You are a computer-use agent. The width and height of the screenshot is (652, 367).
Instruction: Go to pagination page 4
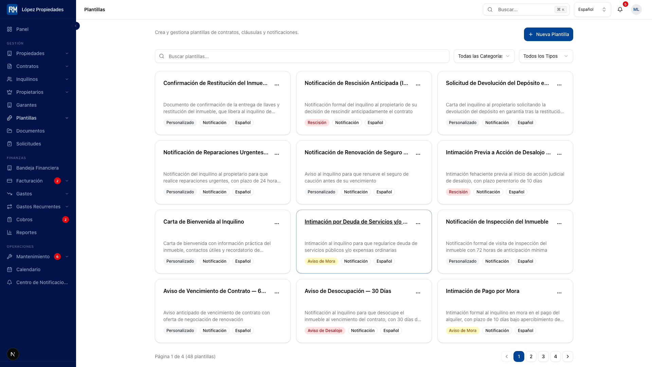click(556, 356)
